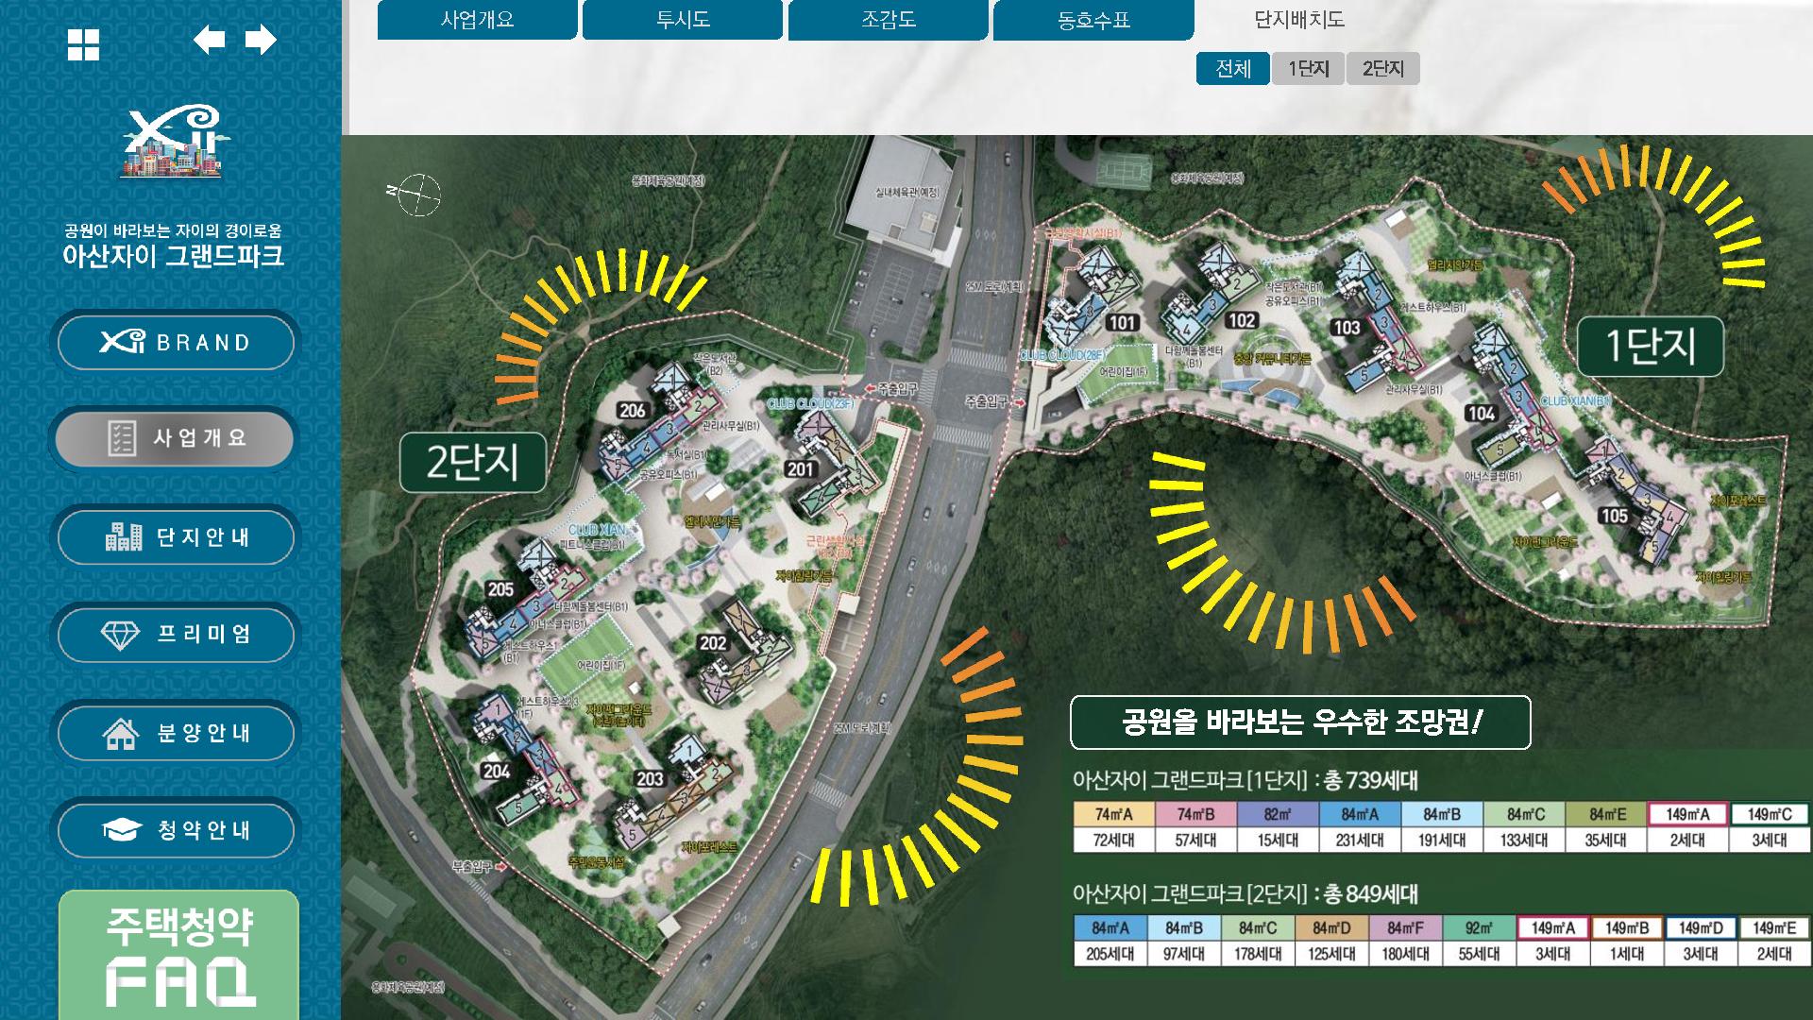
Task: Click building number 105
Action: click(x=1614, y=516)
